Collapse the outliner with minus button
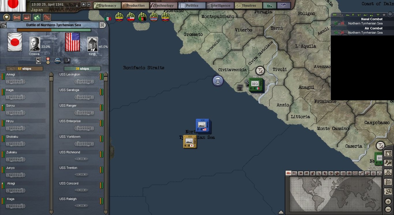The image size is (394, 215). coord(390,14)
